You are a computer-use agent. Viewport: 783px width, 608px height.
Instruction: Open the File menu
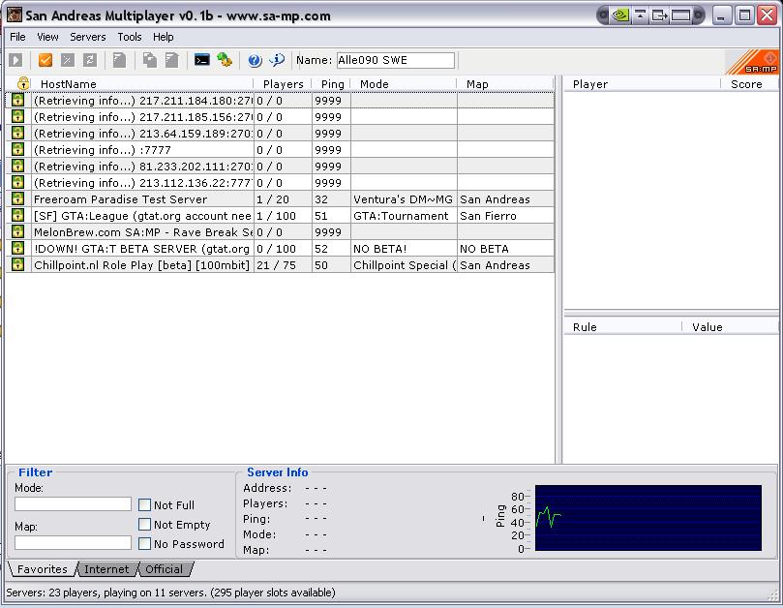(17, 37)
